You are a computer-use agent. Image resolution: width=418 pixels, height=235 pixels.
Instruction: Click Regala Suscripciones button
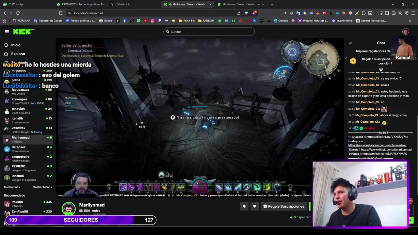tap(284, 206)
